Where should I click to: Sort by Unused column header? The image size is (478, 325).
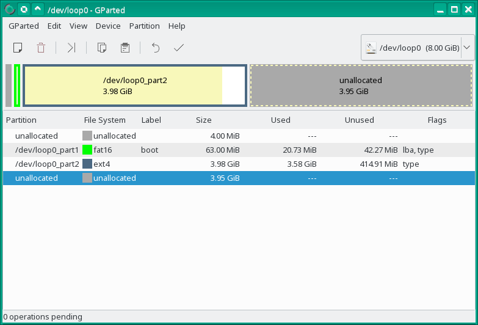(359, 120)
